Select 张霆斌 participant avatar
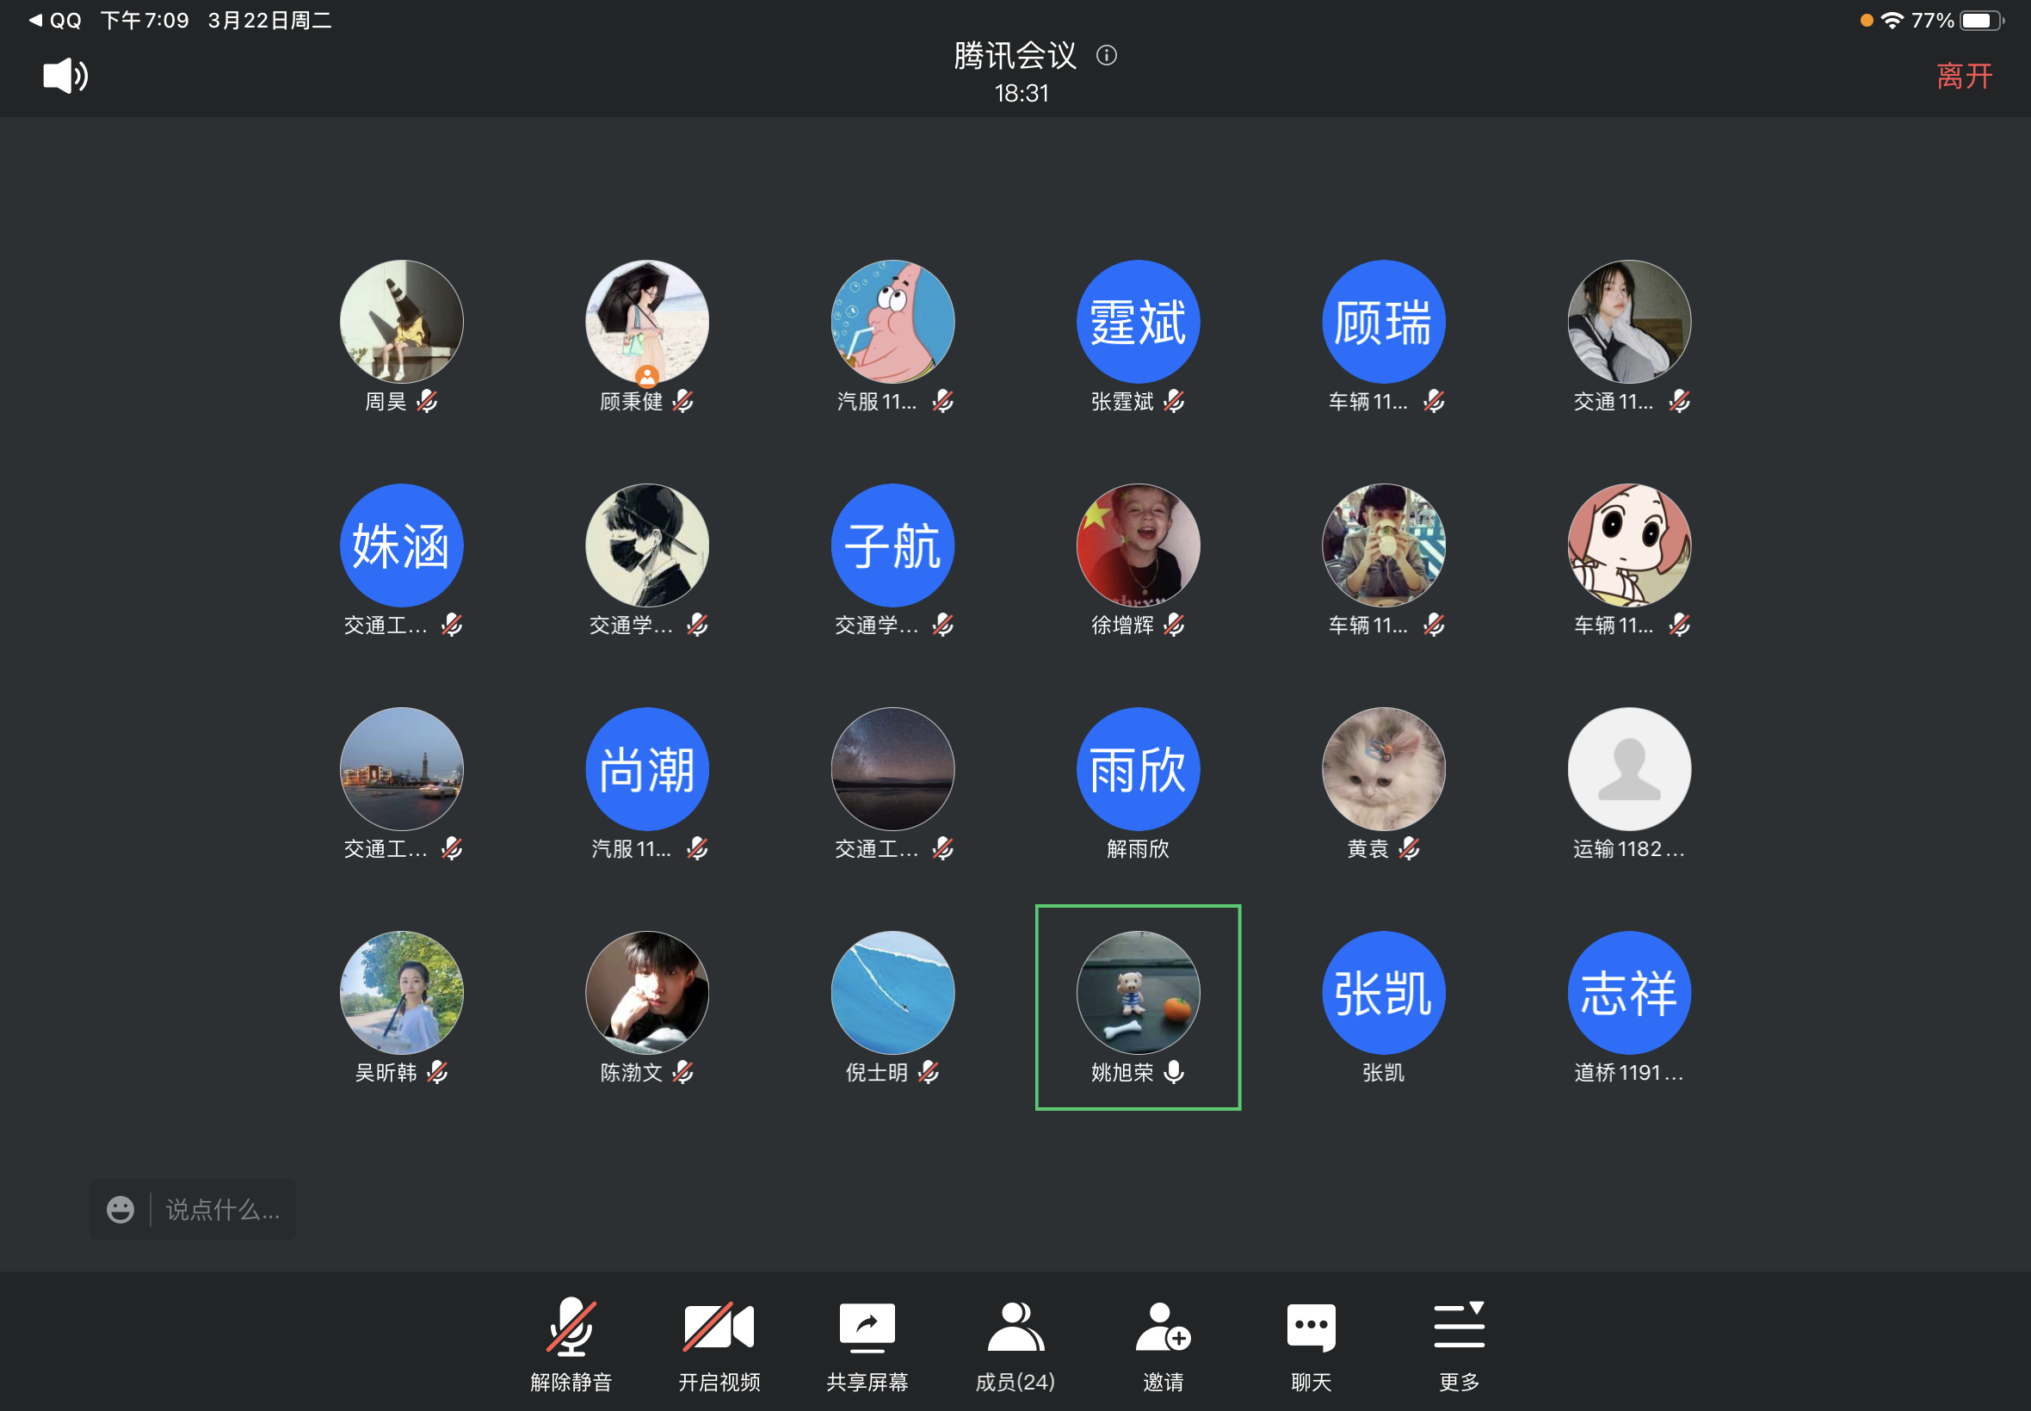The image size is (2031, 1411). (x=1137, y=321)
